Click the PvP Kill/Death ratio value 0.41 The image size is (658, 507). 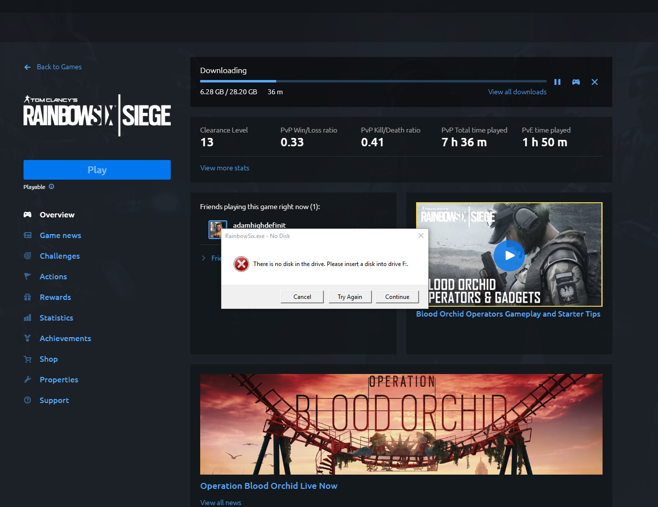pyautogui.click(x=372, y=142)
